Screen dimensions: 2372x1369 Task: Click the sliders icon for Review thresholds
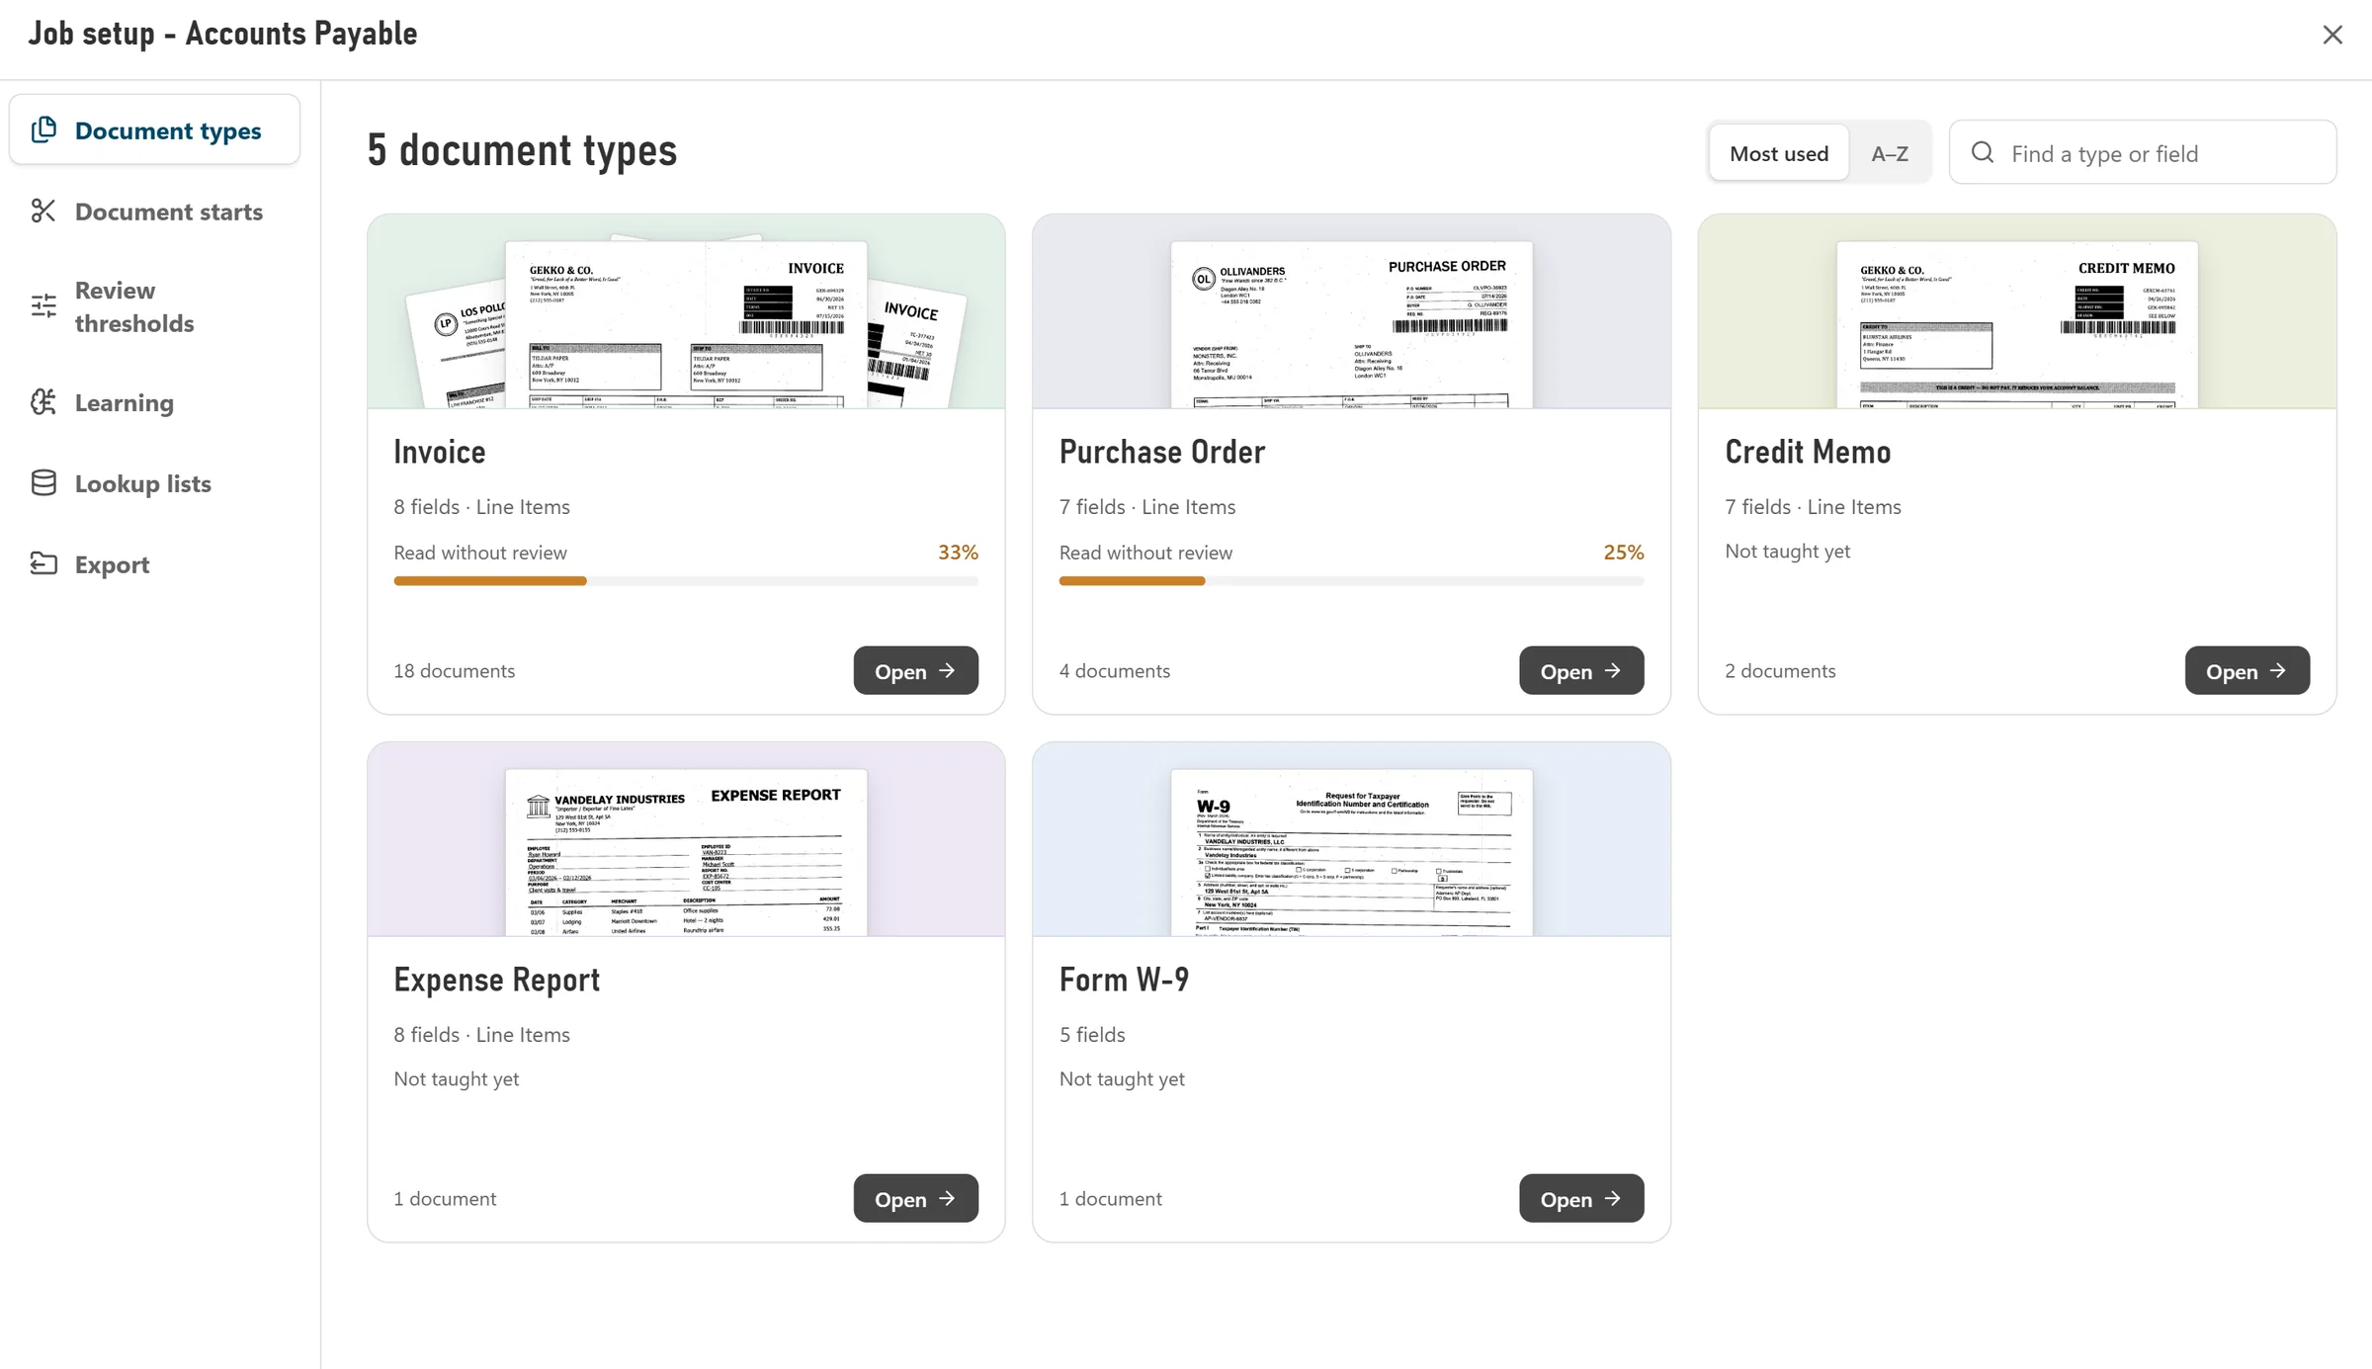pyautogui.click(x=43, y=305)
